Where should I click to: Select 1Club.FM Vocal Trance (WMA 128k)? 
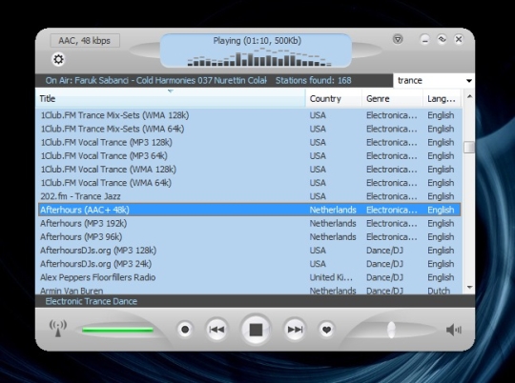(x=250, y=169)
